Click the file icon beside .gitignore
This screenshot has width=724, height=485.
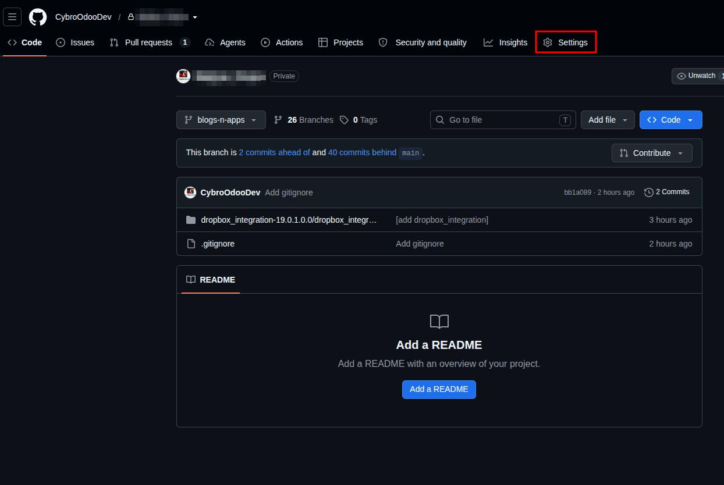point(191,244)
